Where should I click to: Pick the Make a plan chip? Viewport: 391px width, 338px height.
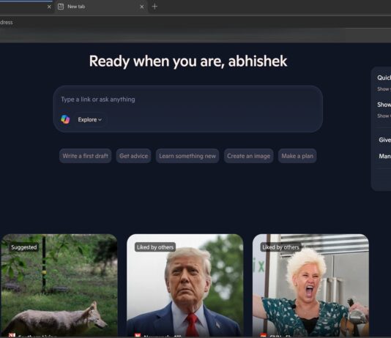pos(297,156)
